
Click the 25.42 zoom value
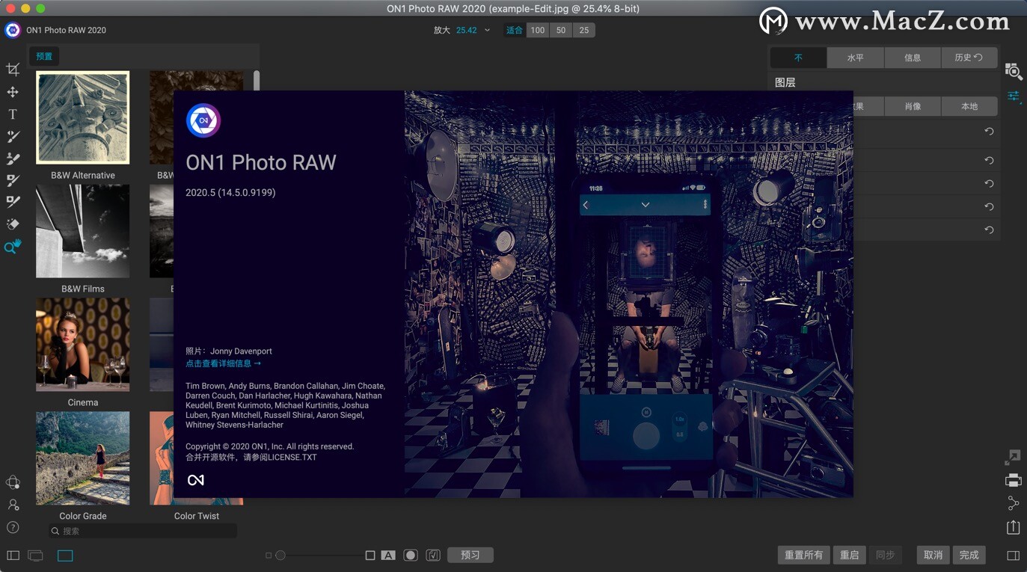[x=467, y=30]
